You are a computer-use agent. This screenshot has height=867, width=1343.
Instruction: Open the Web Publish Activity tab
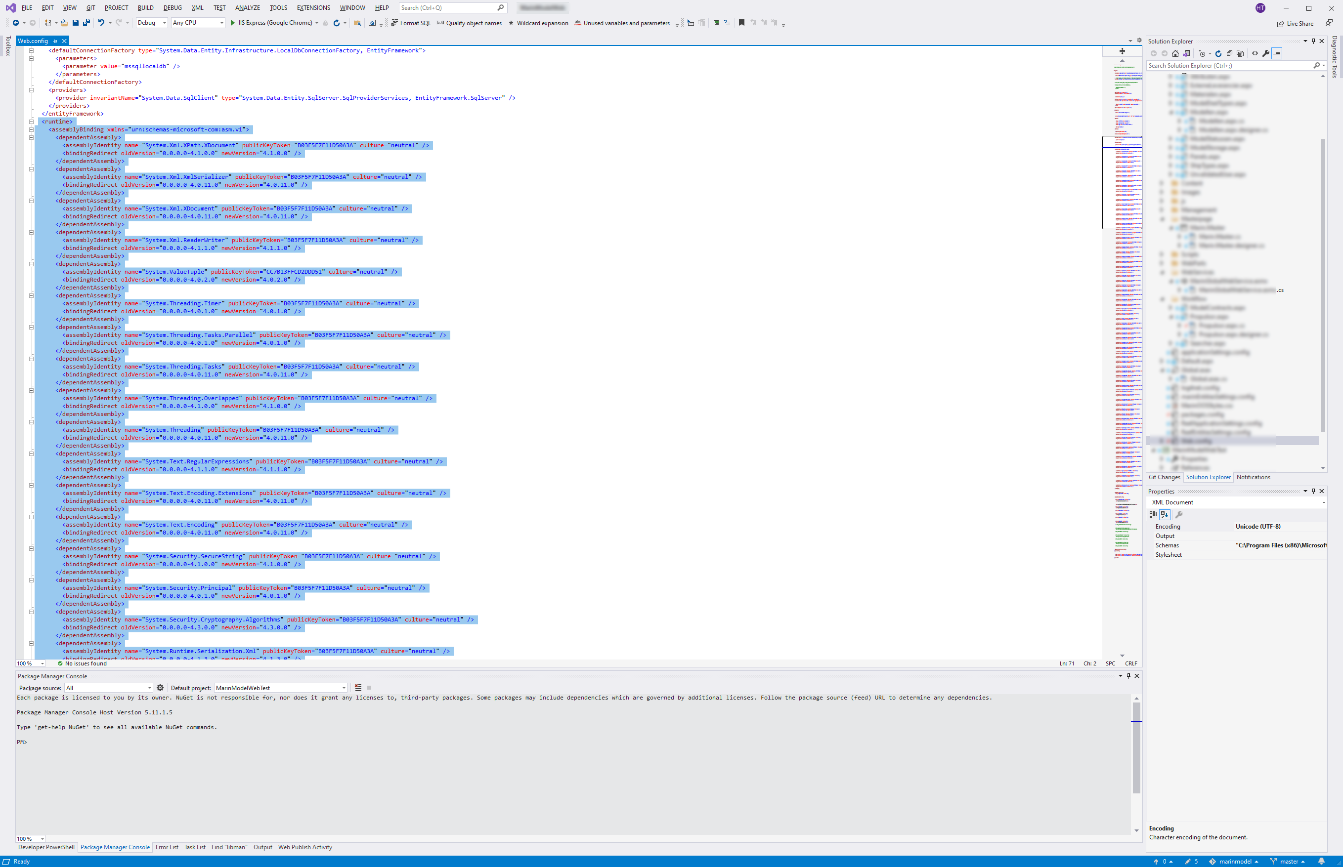pyautogui.click(x=305, y=847)
